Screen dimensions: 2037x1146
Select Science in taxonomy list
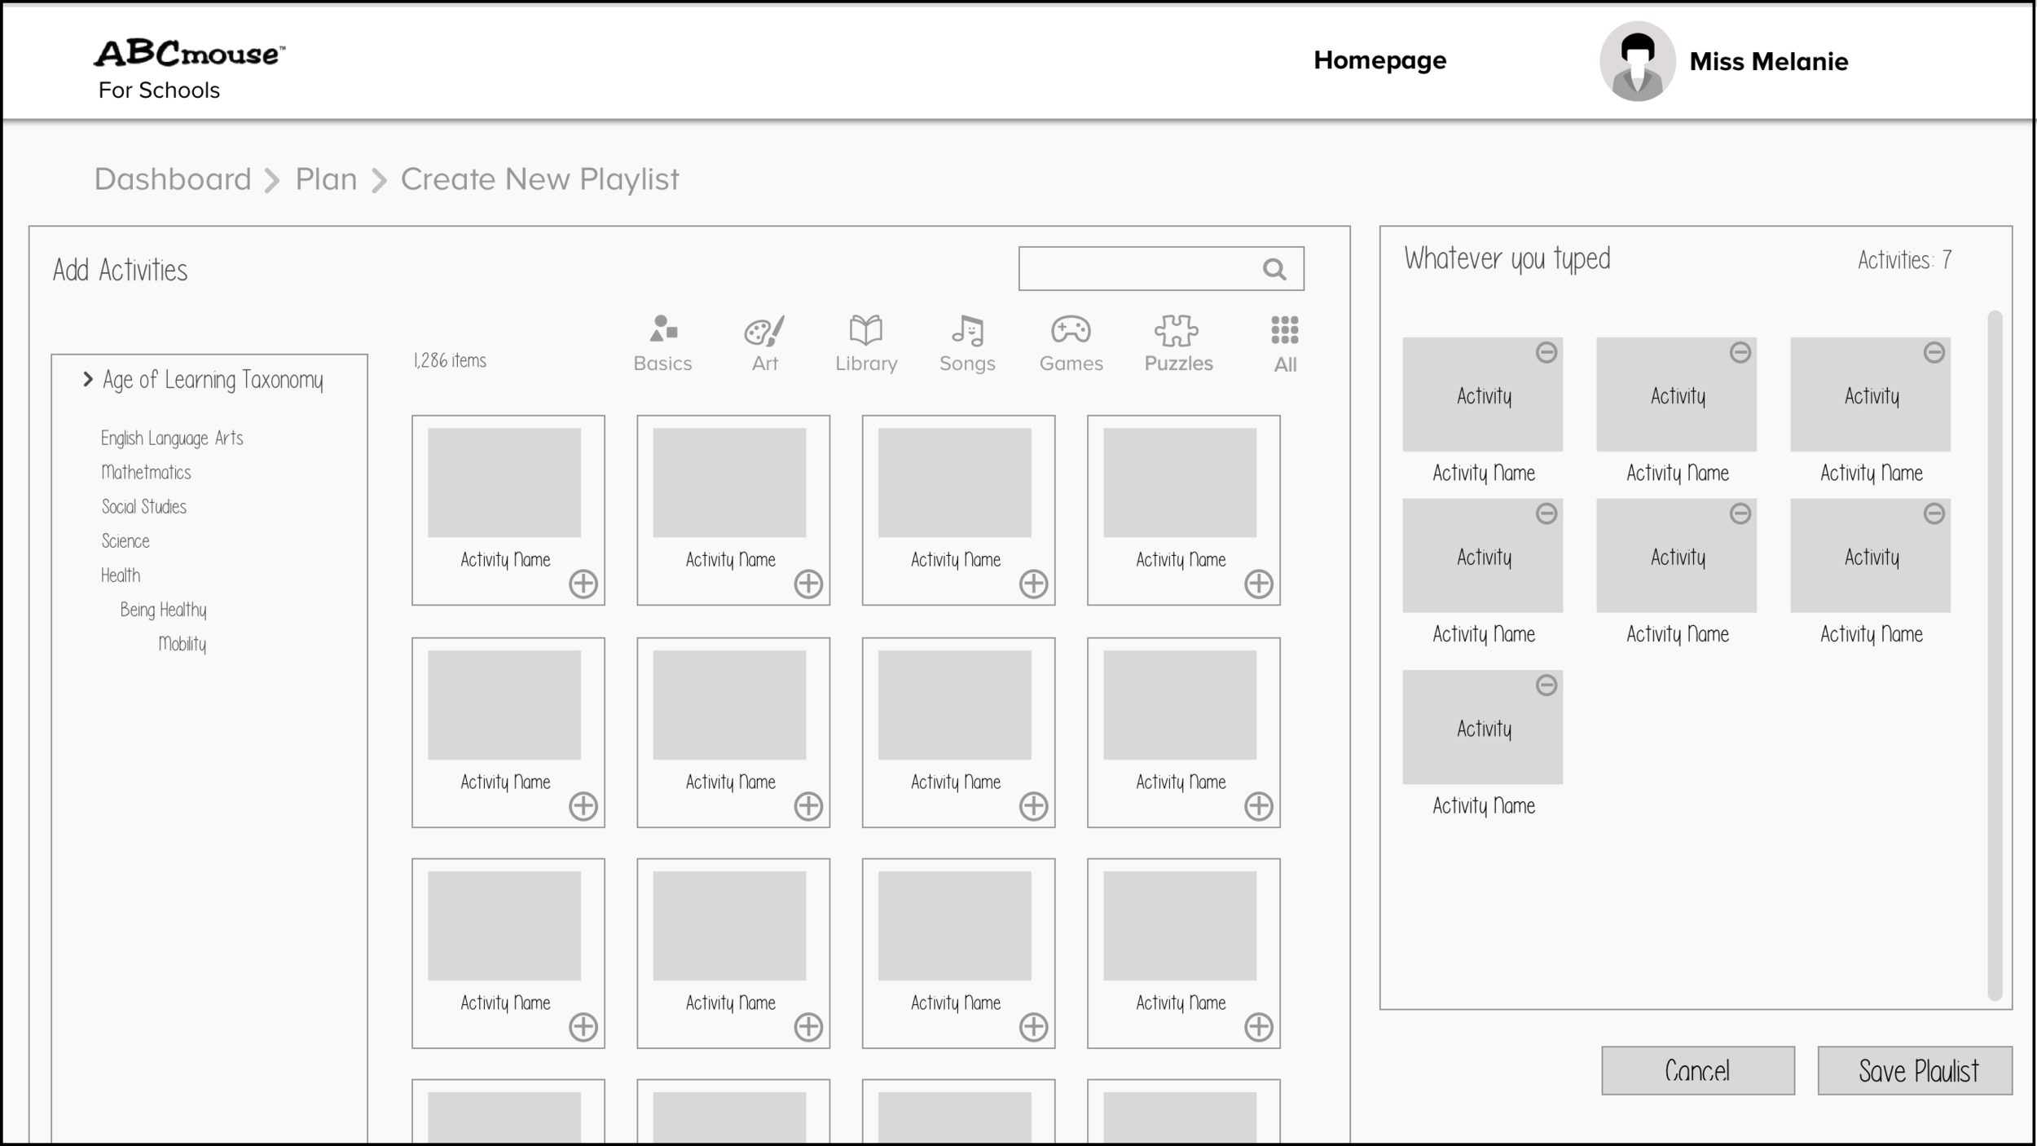click(x=125, y=541)
